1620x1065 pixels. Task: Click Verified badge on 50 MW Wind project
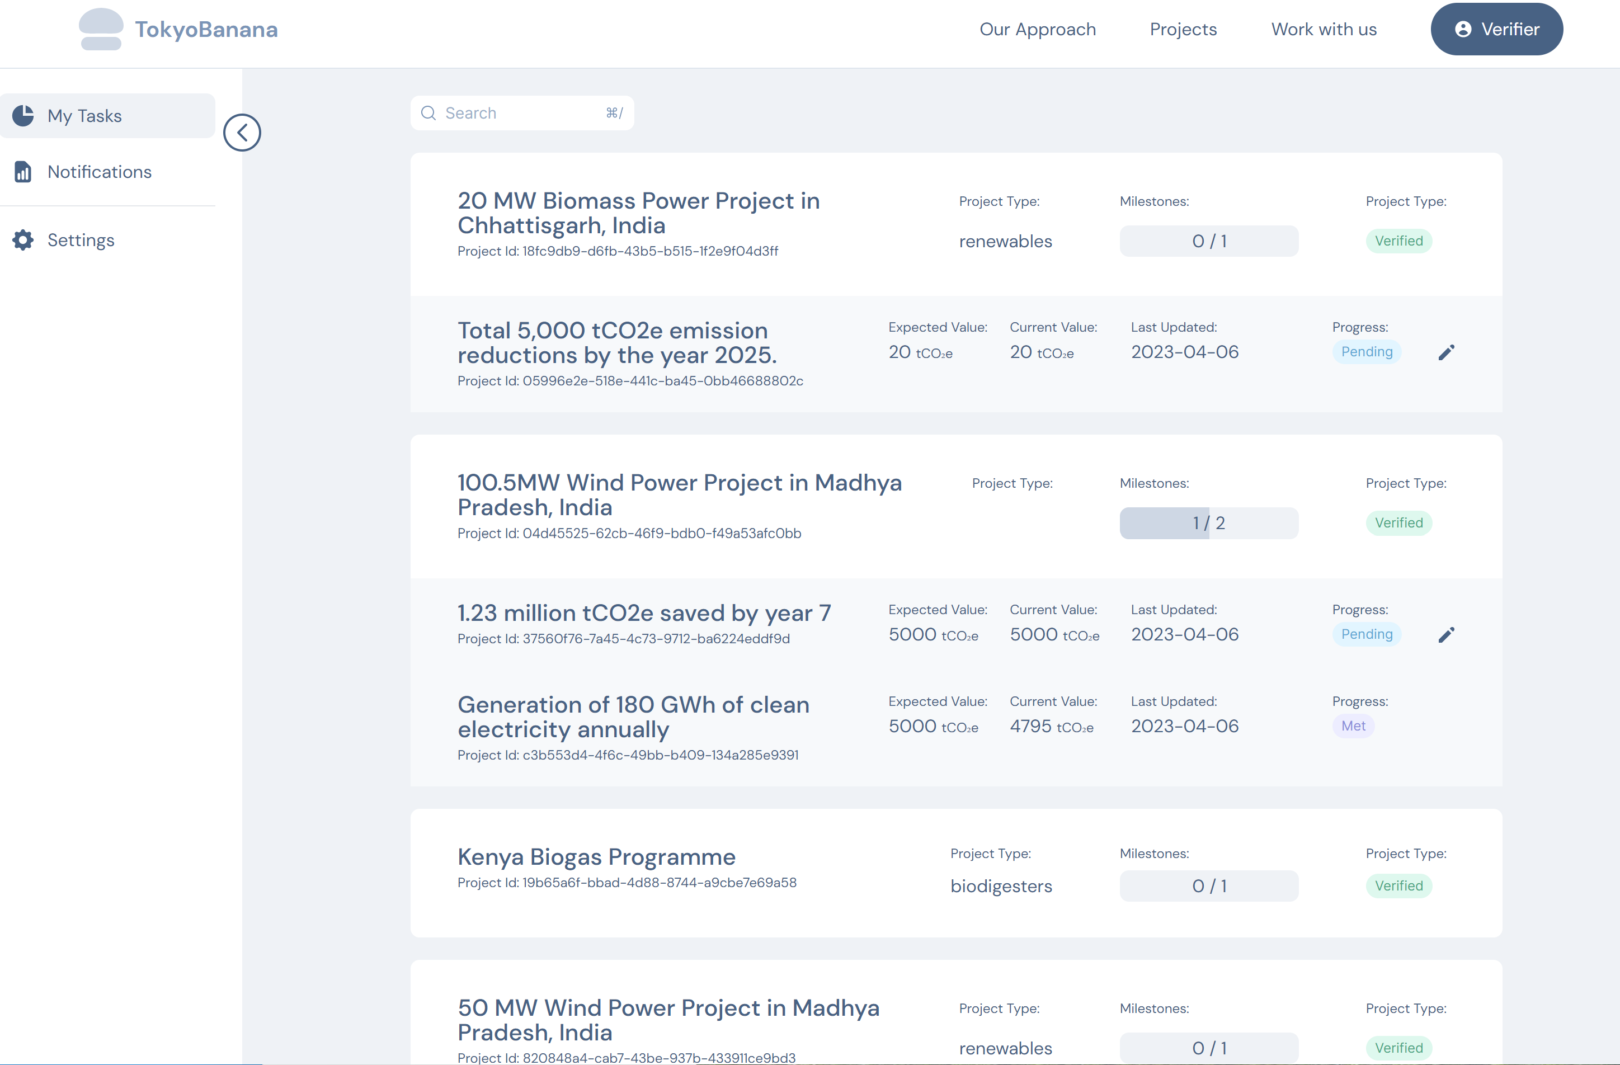point(1399,1048)
